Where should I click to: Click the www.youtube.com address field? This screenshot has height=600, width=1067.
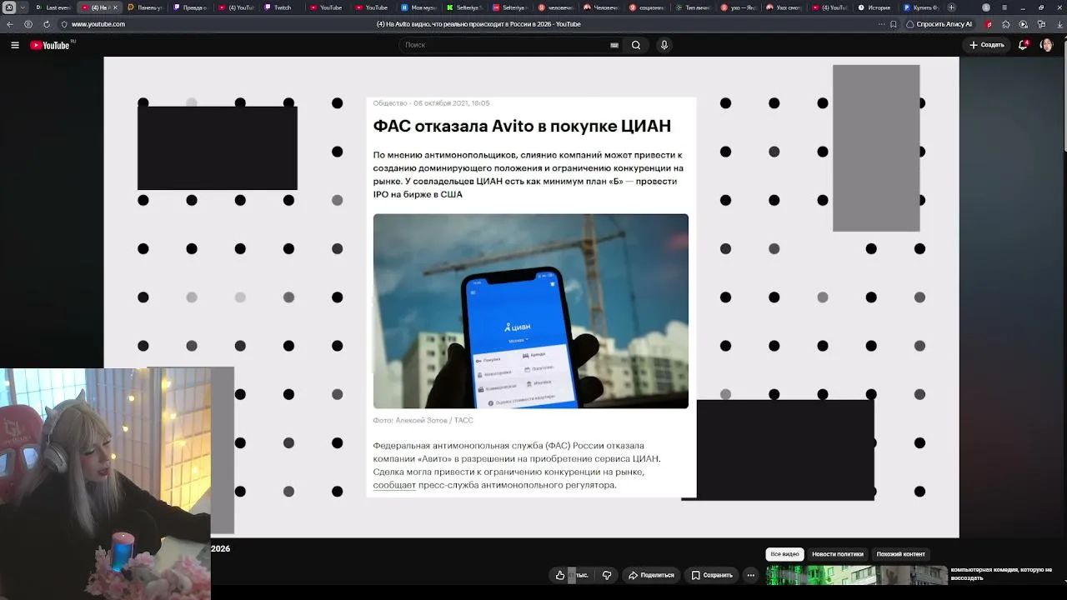pos(98,24)
